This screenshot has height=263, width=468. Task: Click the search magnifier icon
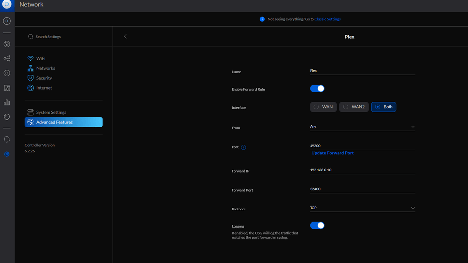pos(30,36)
